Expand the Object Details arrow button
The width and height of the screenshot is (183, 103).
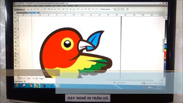pyautogui.click(x=25, y=81)
